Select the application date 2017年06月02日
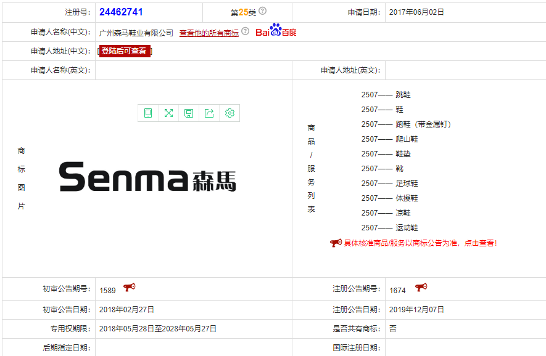This screenshot has height=356, width=546. [x=416, y=12]
